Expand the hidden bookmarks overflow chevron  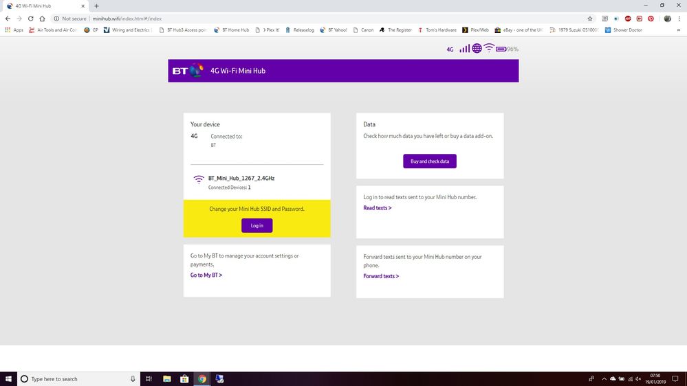(679, 30)
